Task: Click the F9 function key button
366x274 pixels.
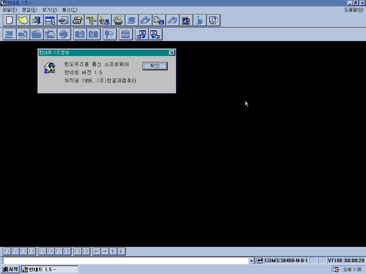Action: tap(78, 252)
